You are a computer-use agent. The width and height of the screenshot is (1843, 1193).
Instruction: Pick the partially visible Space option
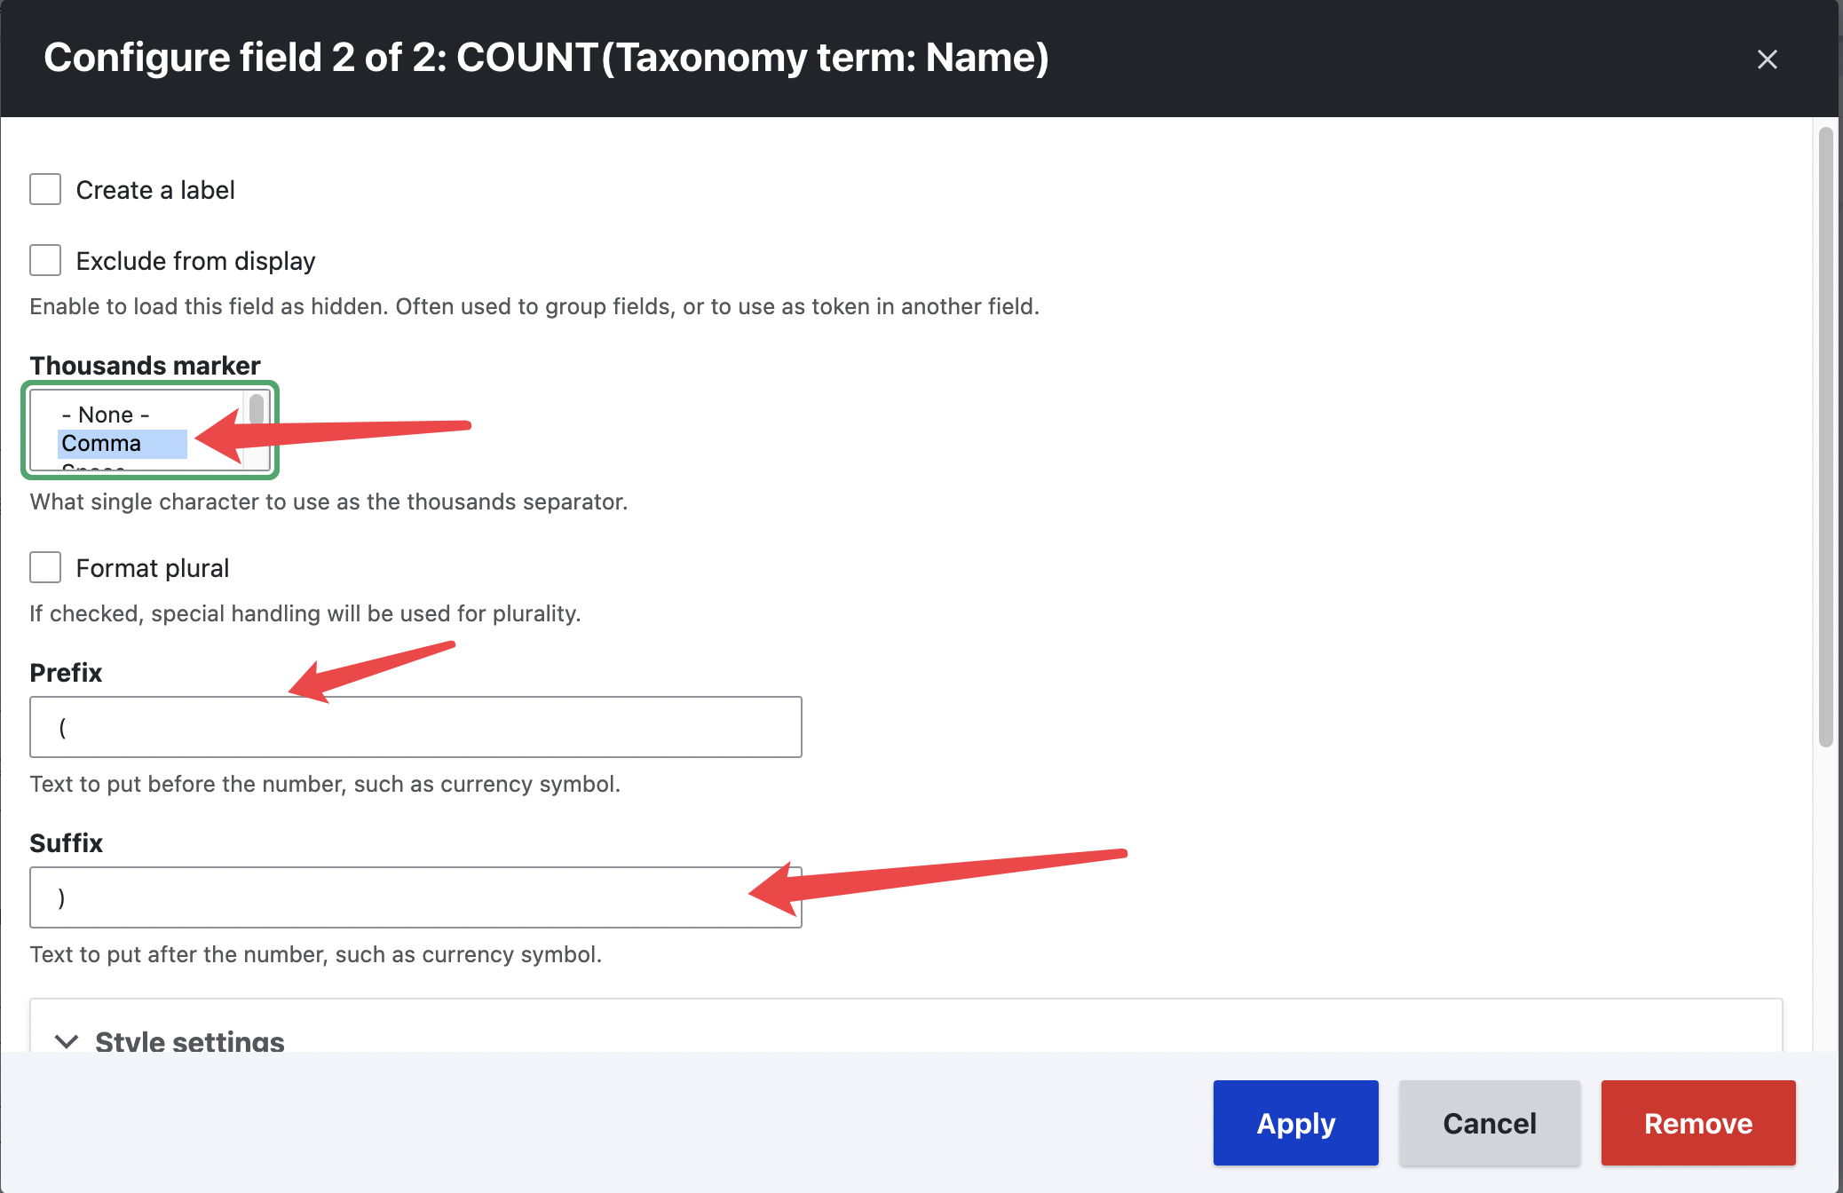coord(93,466)
